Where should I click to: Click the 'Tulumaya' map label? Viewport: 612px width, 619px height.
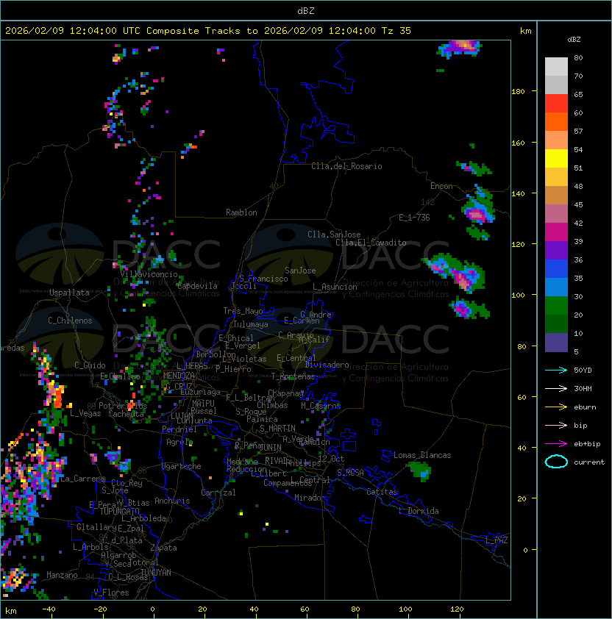point(251,324)
